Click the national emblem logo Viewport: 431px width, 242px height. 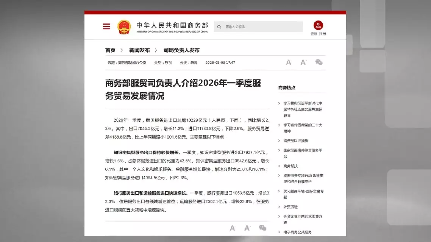(124, 27)
